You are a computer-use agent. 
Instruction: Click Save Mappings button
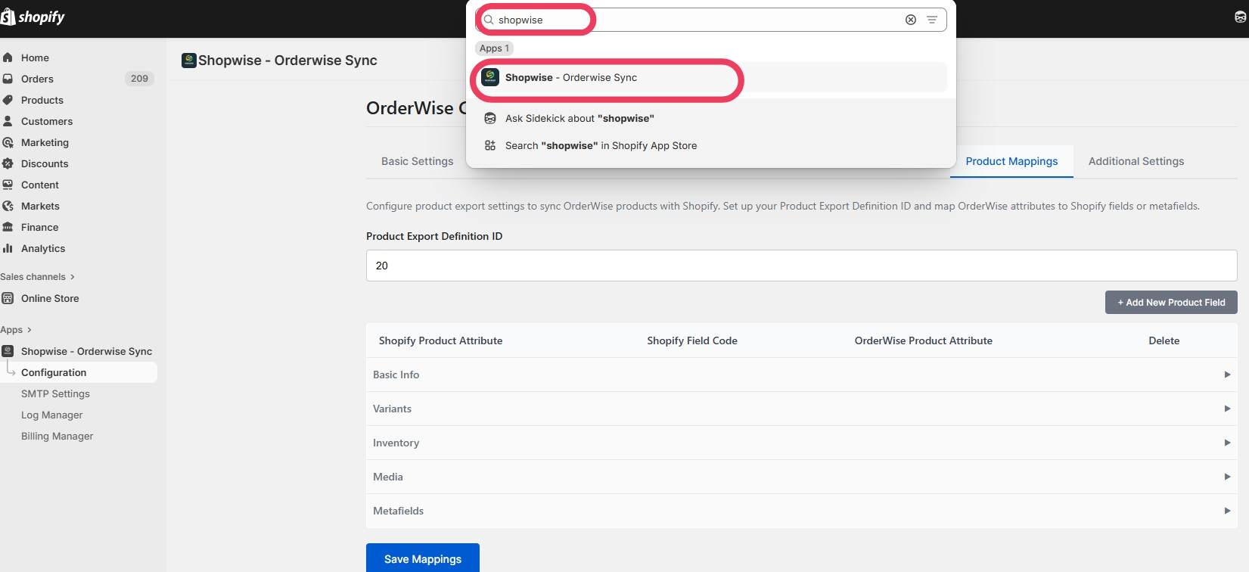click(x=423, y=558)
